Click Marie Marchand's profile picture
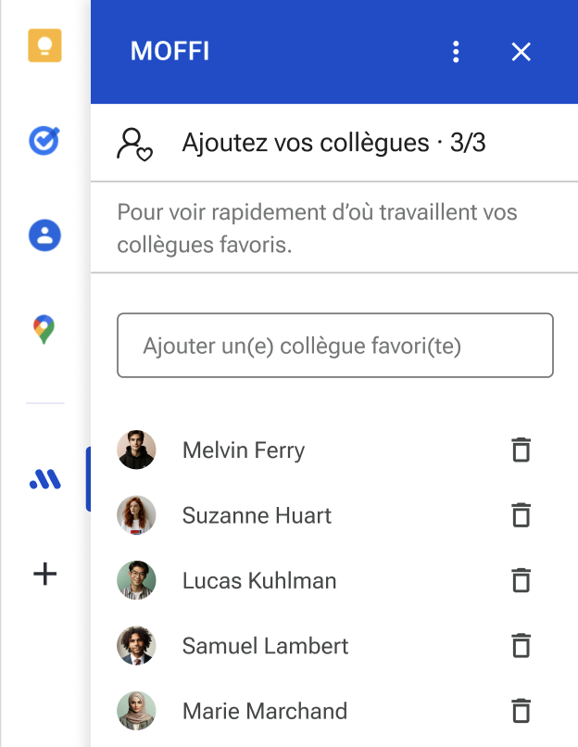Viewport: 578px width, 747px height. (136, 711)
